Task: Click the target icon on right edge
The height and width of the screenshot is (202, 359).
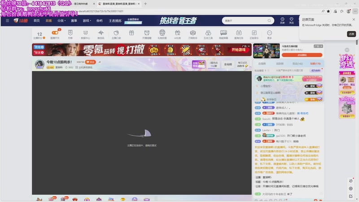Action: pyautogui.click(x=350, y=189)
